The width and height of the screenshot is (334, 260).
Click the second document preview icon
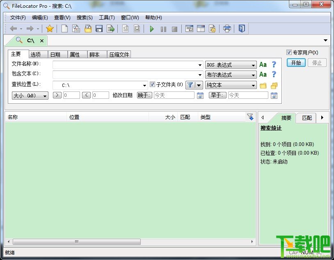(x=137, y=29)
